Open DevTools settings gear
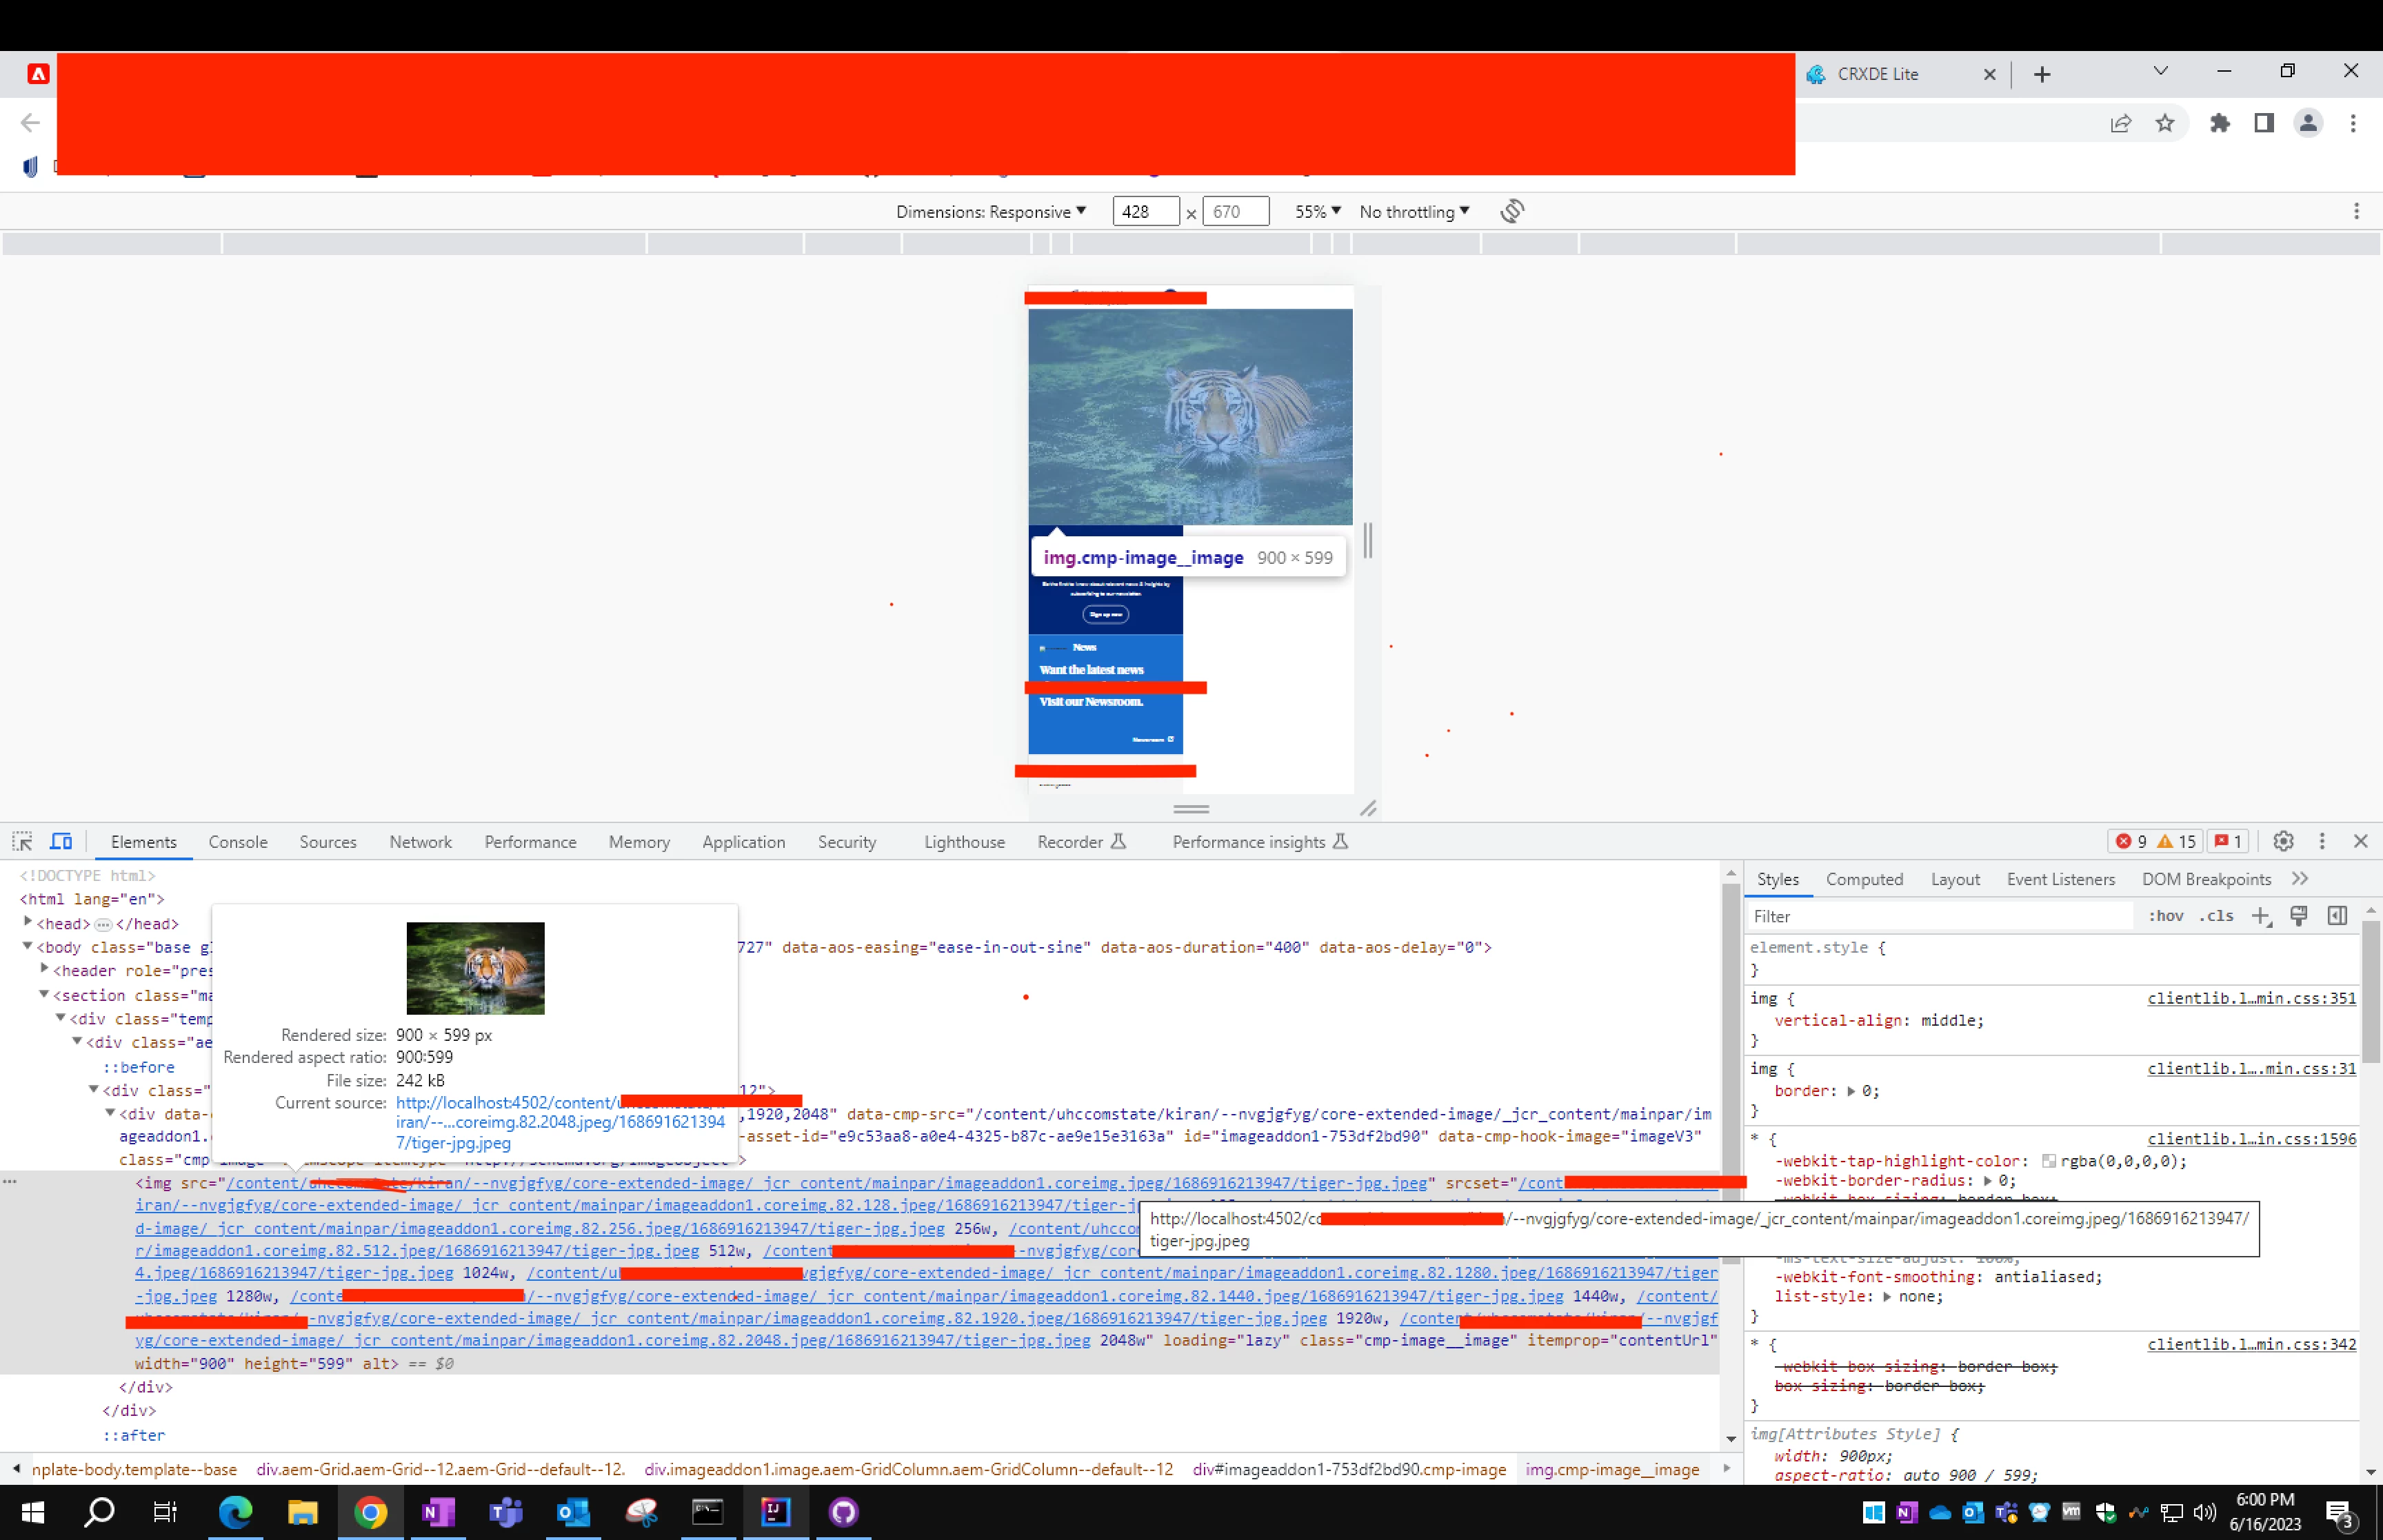Viewport: 2383px width, 1540px height. pos(2283,841)
